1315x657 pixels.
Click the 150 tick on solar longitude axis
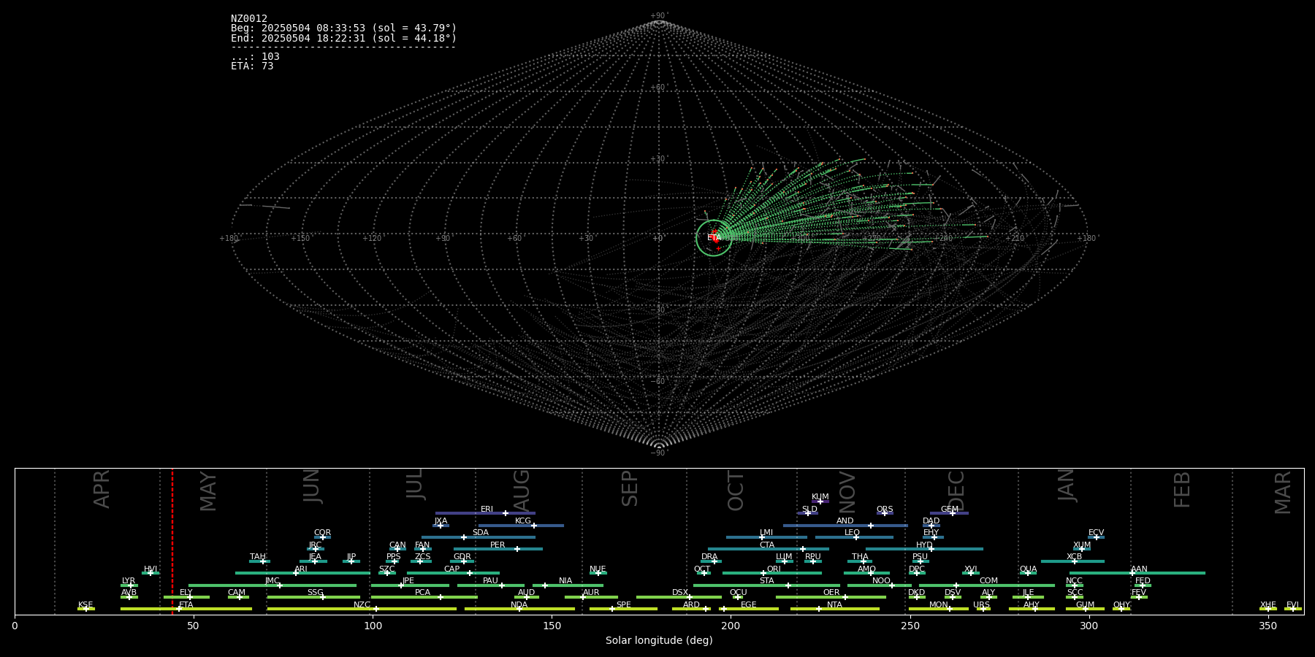pyautogui.click(x=552, y=626)
